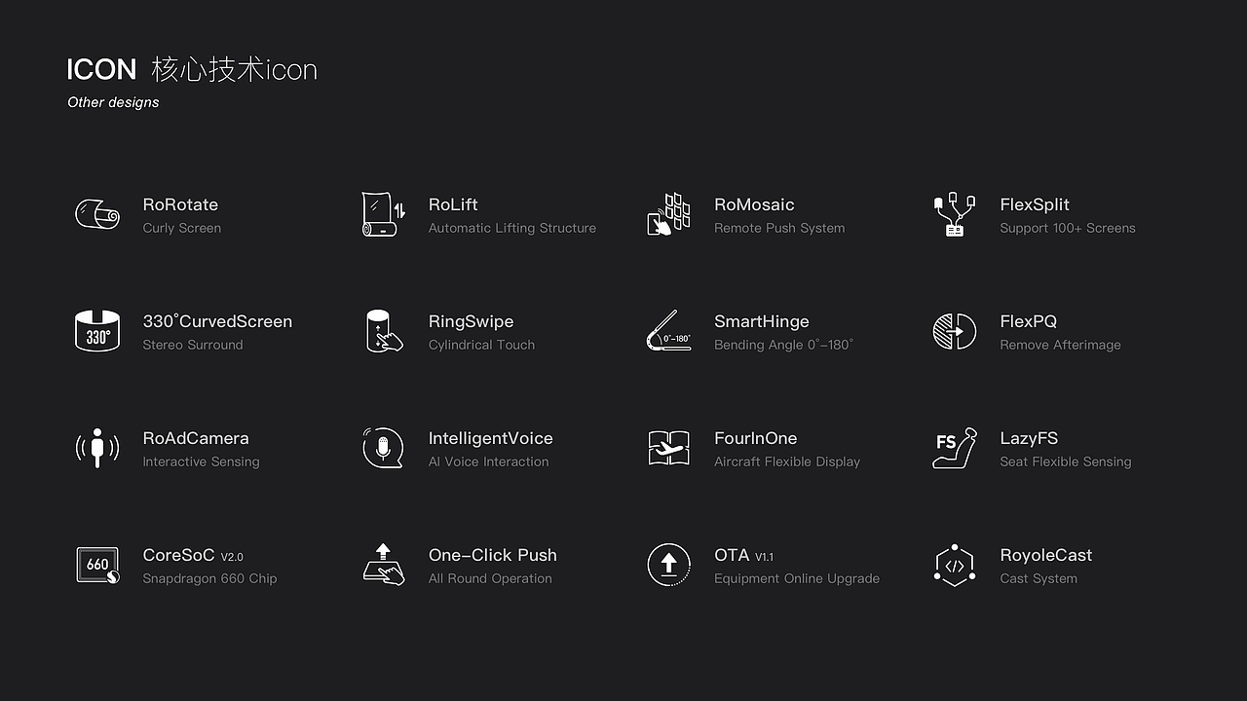
Task: Click the CoreSoC 660 chip icon
Action: [x=97, y=565]
